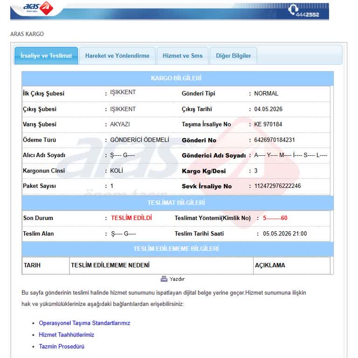Open the Hizmet ve Sms tab
The width and height of the screenshot is (358, 358).
point(183,56)
